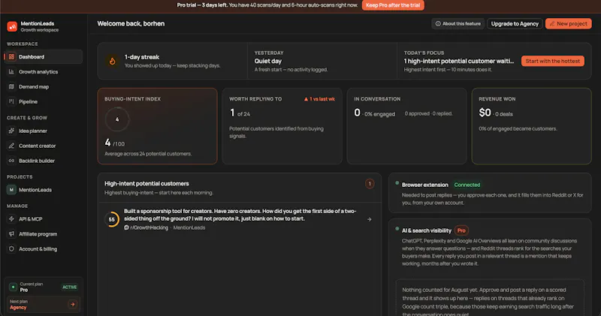Click the Account & billing icon
Screen dimensions: 601x316
(x=11, y=248)
